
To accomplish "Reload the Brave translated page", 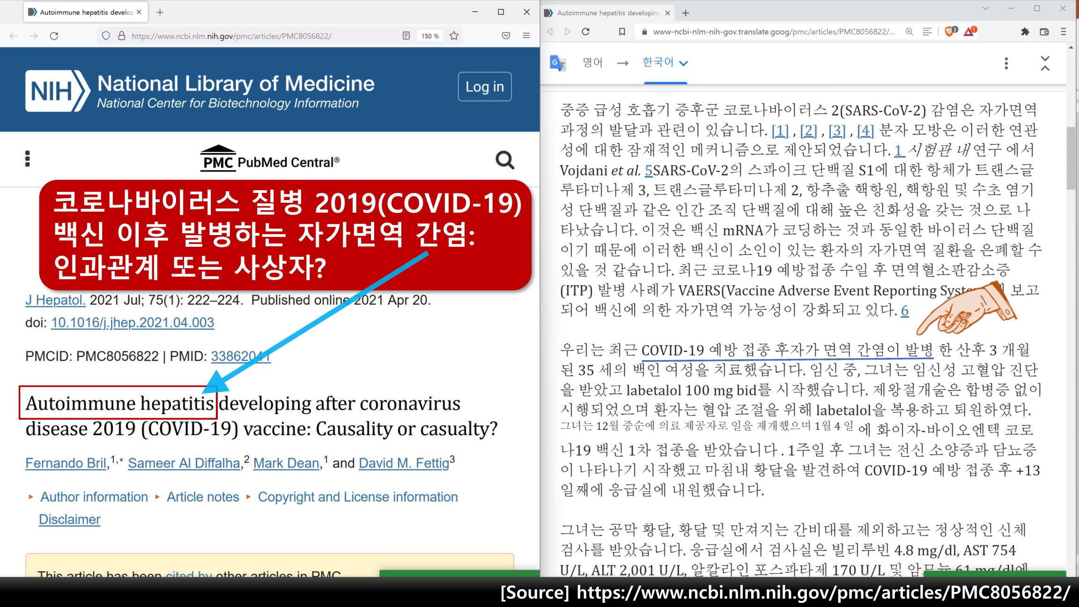I will [585, 31].
